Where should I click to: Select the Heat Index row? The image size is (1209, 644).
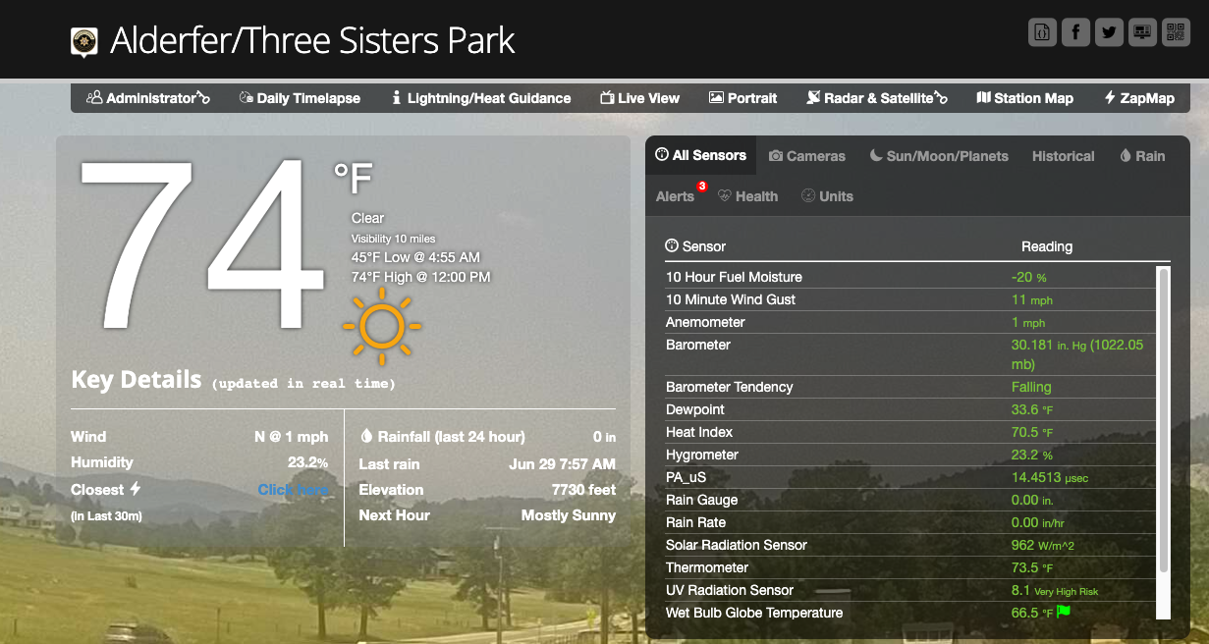tap(910, 432)
